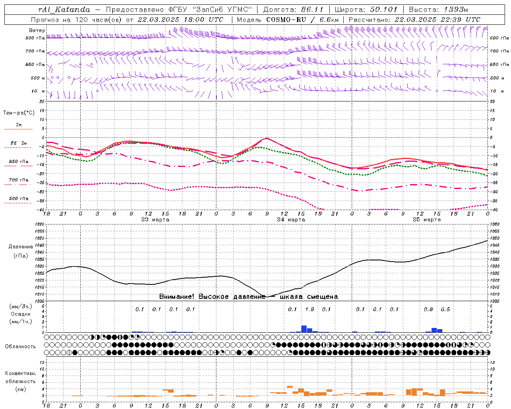Click the 0.5 precipitation value

pos(445,309)
